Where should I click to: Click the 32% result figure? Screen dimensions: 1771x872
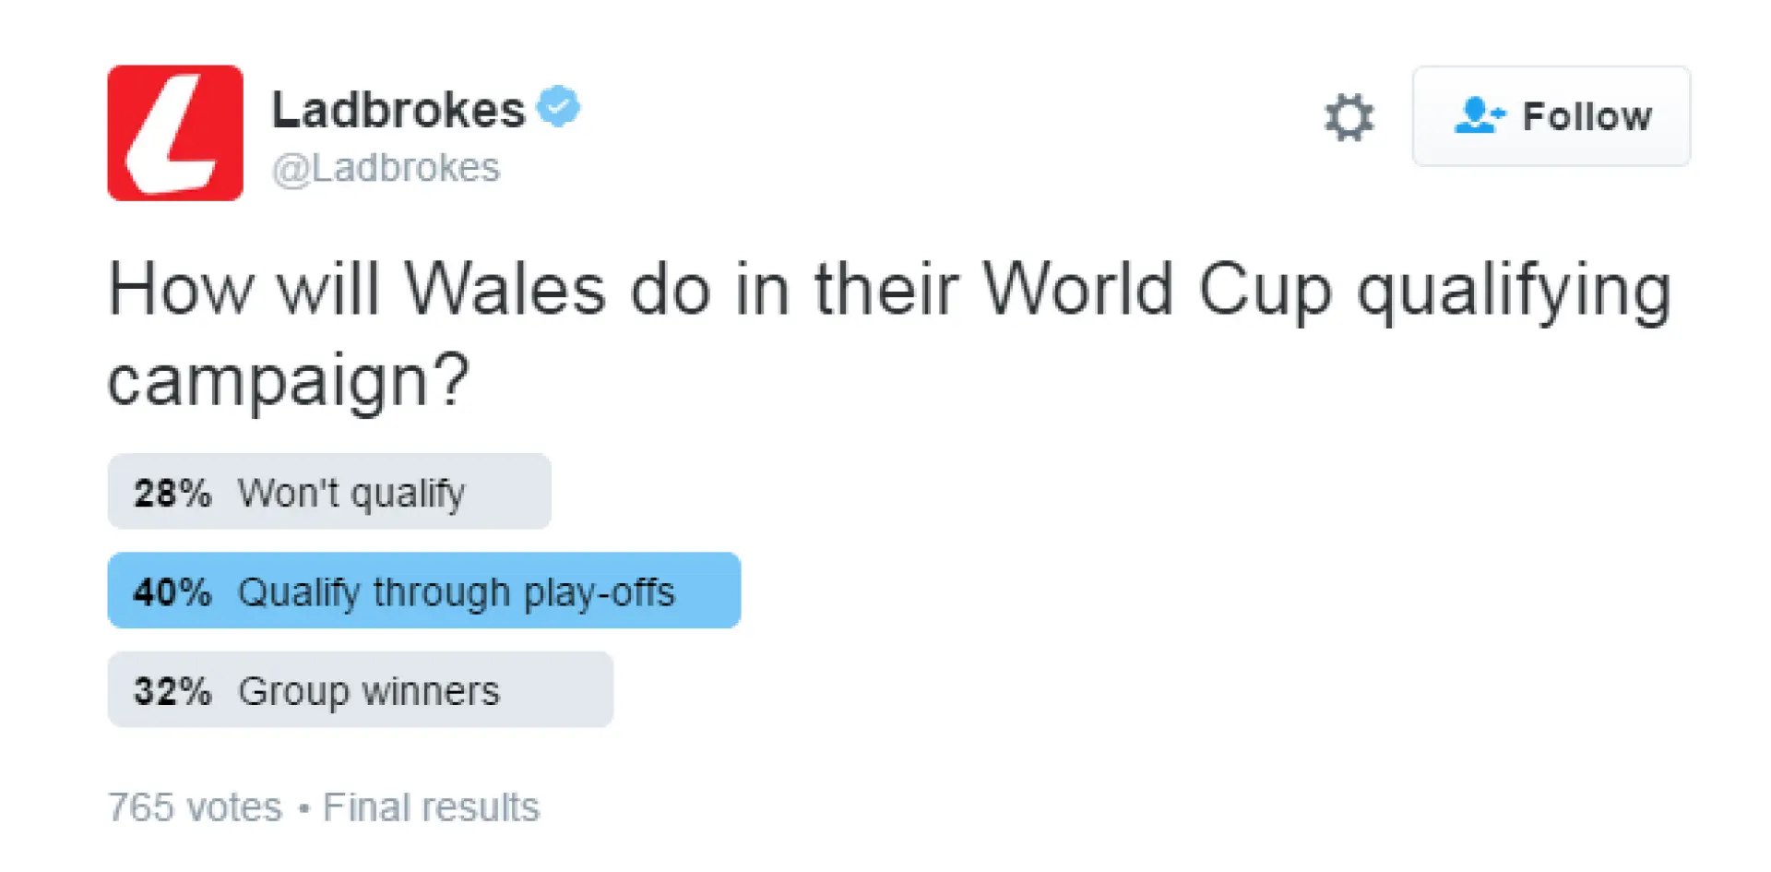click(x=172, y=690)
